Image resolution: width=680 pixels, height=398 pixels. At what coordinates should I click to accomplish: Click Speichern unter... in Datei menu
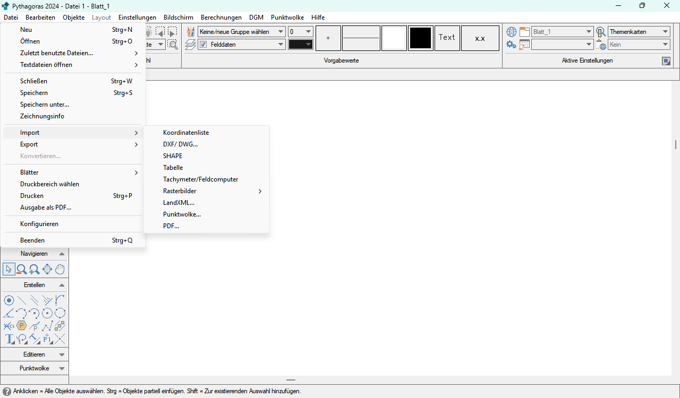(x=73, y=105)
